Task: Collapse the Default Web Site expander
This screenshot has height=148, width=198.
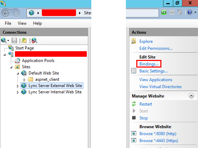Action: [x=18, y=73]
